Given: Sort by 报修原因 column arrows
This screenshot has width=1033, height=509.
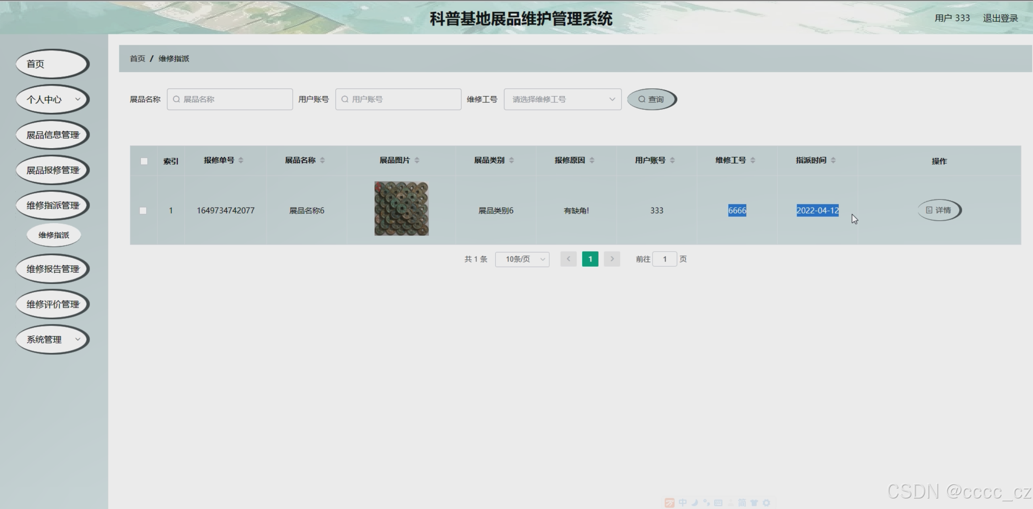Looking at the screenshot, I should (592, 160).
